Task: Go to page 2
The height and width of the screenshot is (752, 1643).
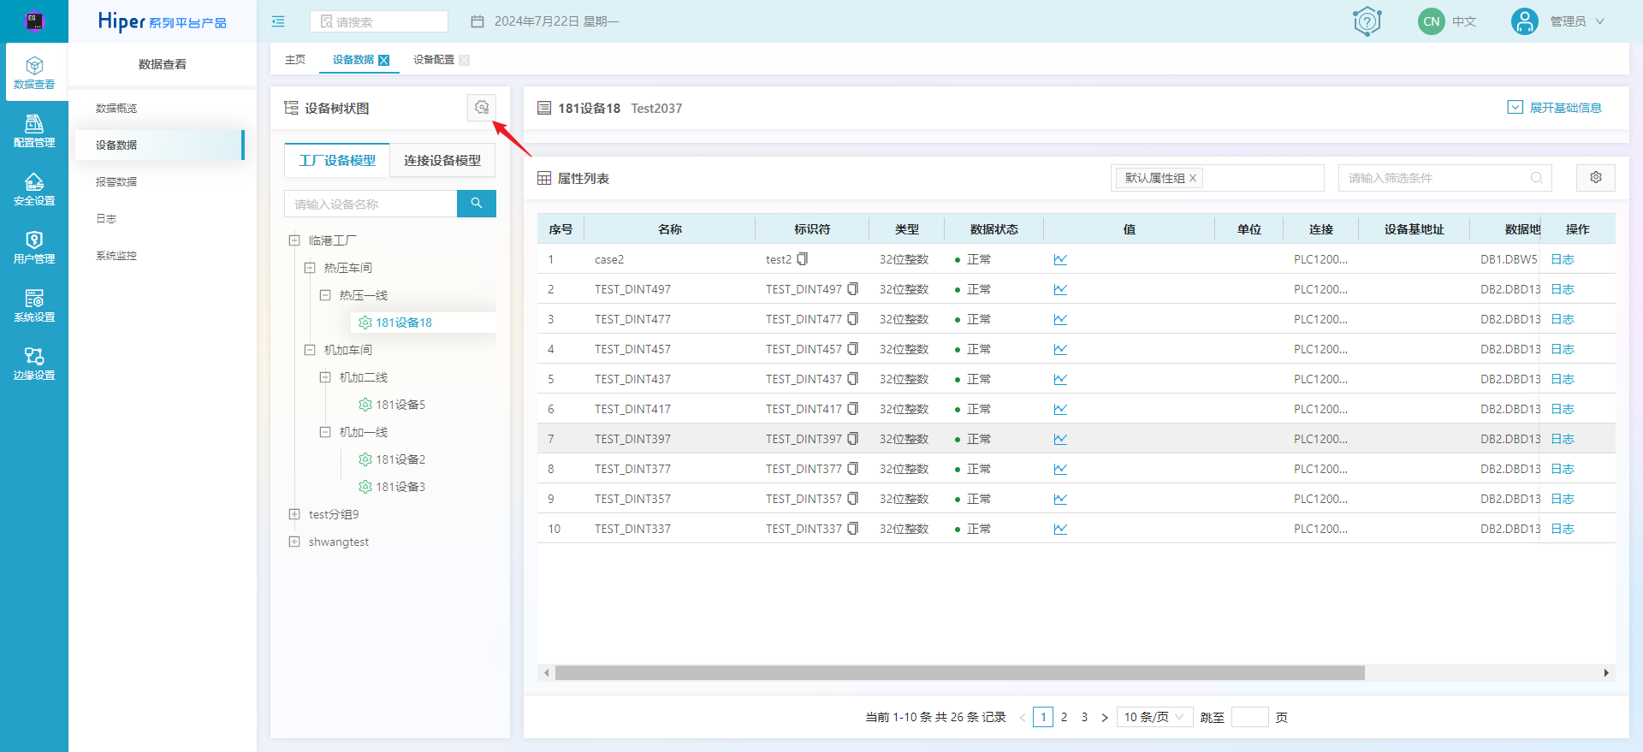Action: 1064,717
